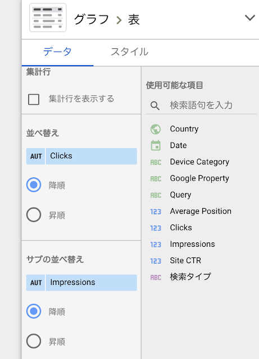Switch to the データ tab
Image resolution: width=259 pixels, height=359 pixels.
pyautogui.click(x=57, y=52)
